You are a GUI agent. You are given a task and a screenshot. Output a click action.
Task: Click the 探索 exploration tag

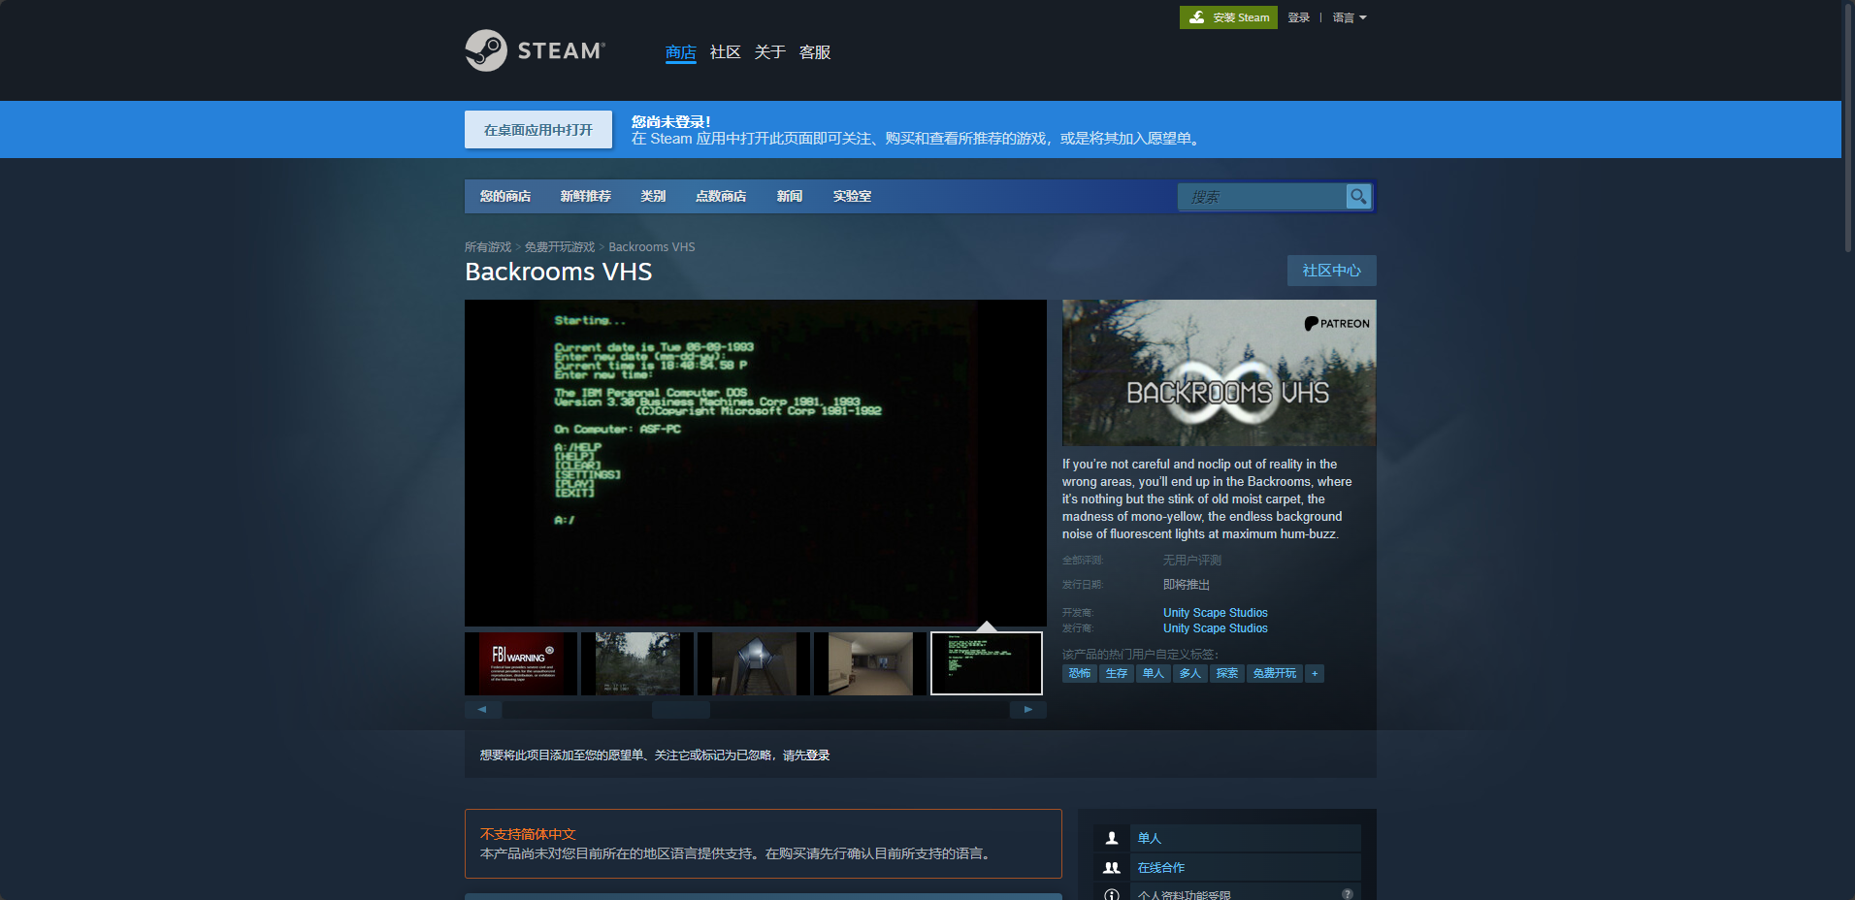tap(1227, 673)
